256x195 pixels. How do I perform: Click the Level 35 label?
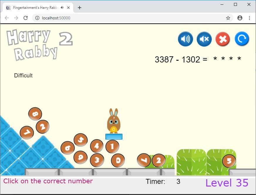point(227,183)
